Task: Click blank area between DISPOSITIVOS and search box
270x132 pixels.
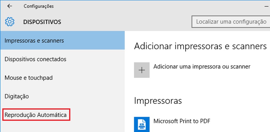Action: tap(123, 22)
